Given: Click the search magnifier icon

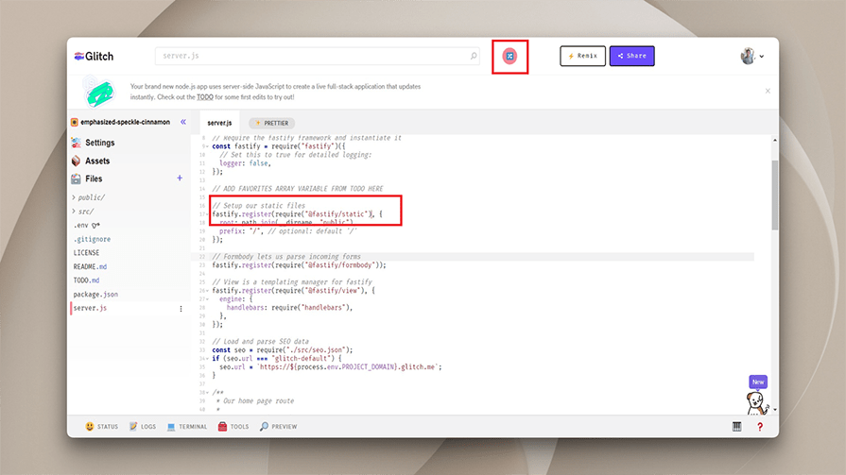Looking at the screenshot, I should click(474, 56).
